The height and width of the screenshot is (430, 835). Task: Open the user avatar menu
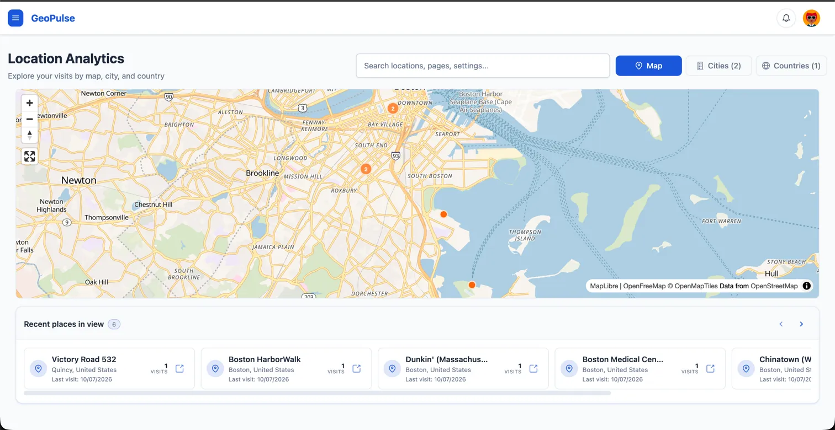pyautogui.click(x=811, y=18)
